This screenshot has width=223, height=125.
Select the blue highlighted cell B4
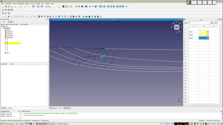point(204,38)
